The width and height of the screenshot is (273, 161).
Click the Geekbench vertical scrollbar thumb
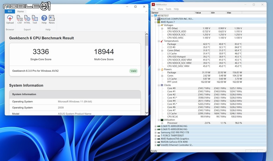[x=147, y=41]
